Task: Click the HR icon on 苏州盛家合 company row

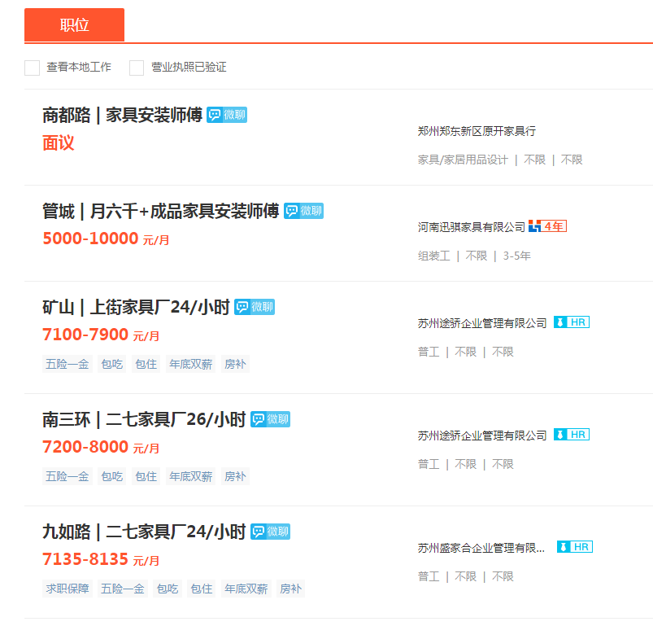Action: 576,546
